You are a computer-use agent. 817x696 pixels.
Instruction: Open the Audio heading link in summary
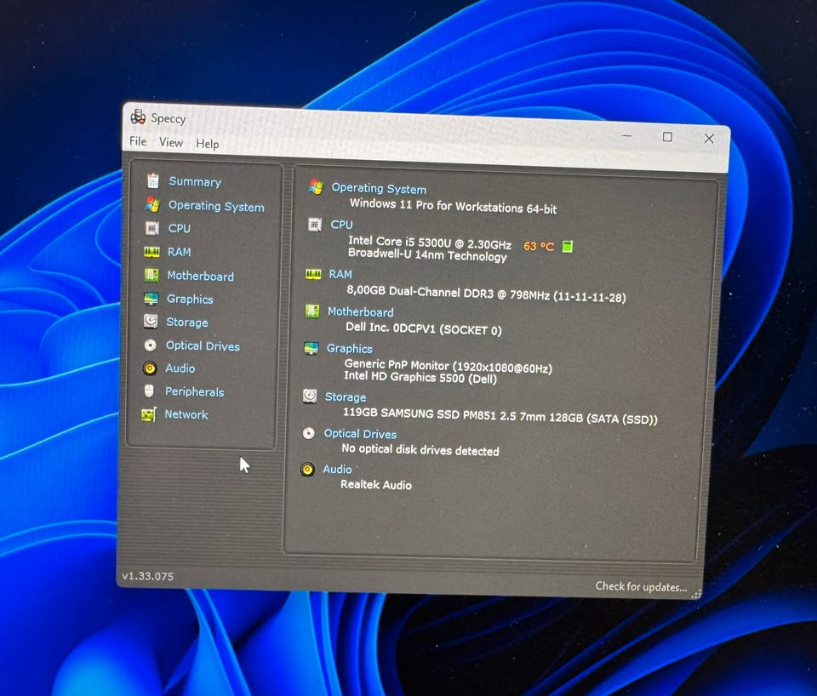337,470
